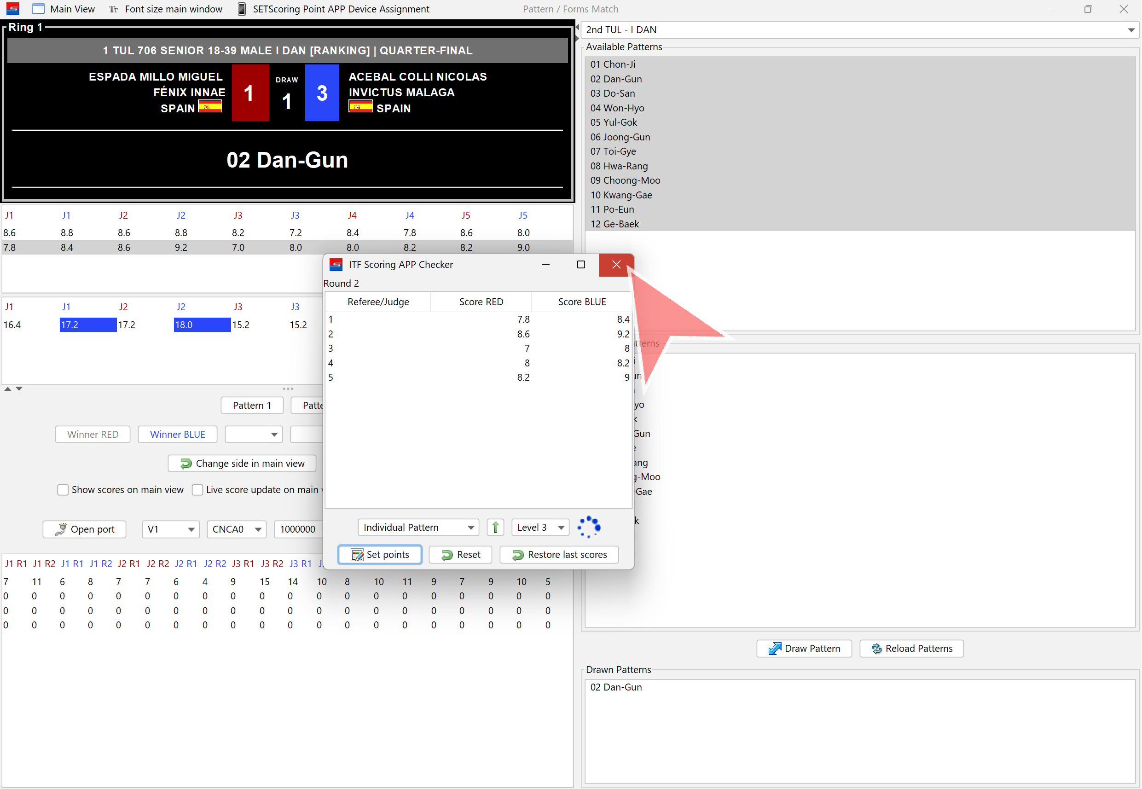Click the Set points icon
Image resolution: width=1142 pixels, height=789 pixels.
(x=357, y=555)
